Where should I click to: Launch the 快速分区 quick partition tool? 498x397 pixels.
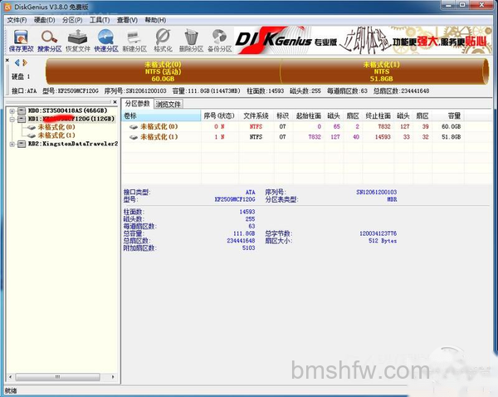[x=106, y=41]
